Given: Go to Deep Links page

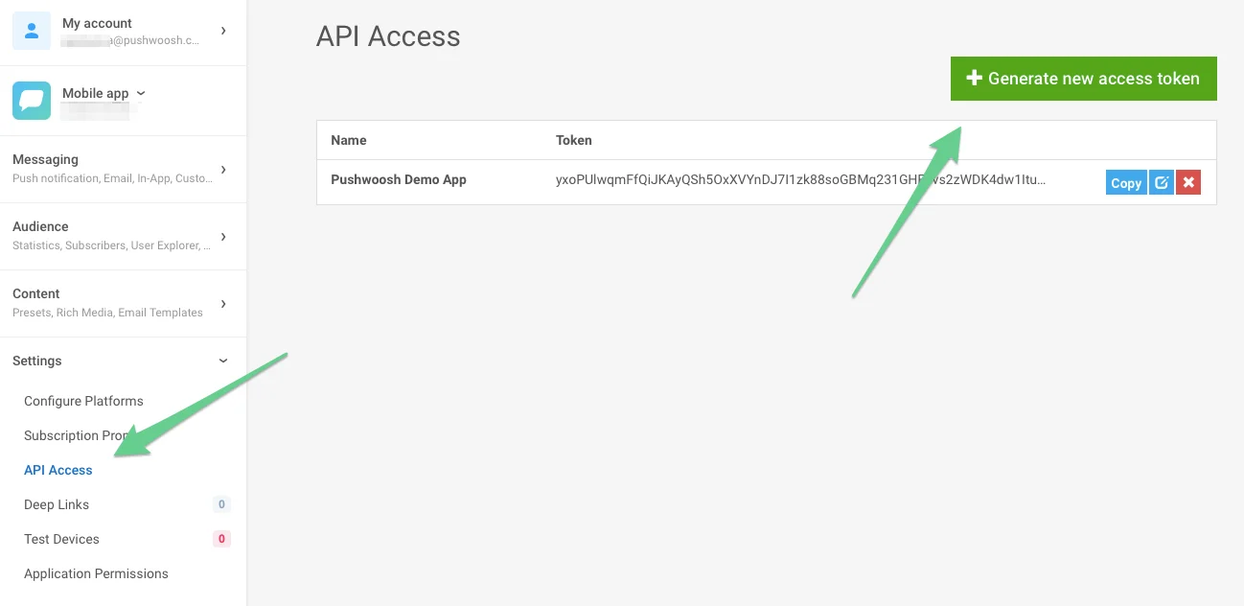Looking at the screenshot, I should (57, 504).
